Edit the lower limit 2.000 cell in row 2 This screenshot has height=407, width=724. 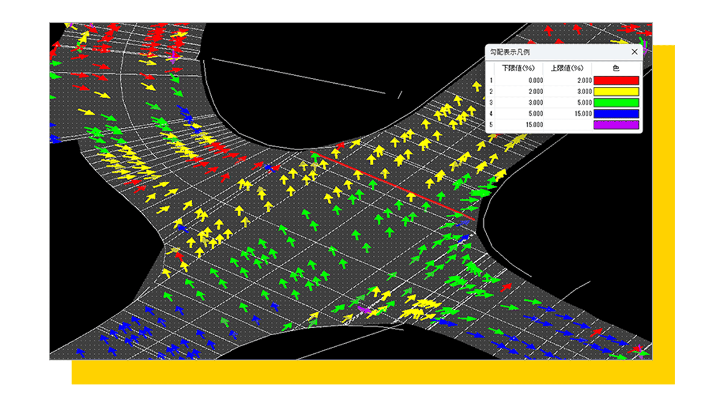tap(519, 92)
